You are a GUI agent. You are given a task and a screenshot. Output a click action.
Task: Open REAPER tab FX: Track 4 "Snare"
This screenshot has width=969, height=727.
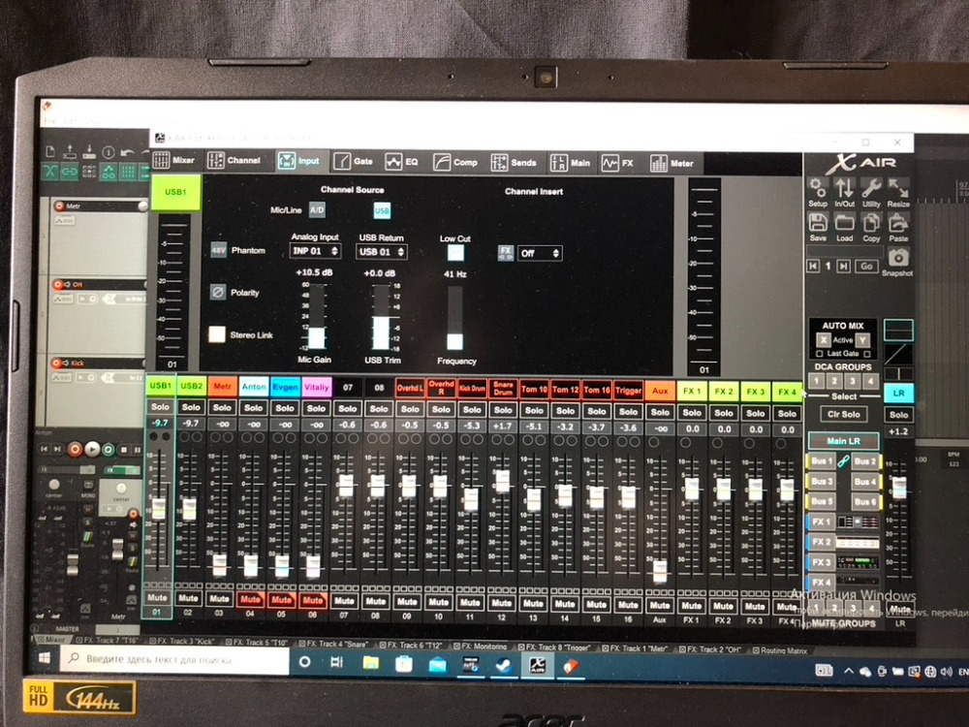[334, 644]
